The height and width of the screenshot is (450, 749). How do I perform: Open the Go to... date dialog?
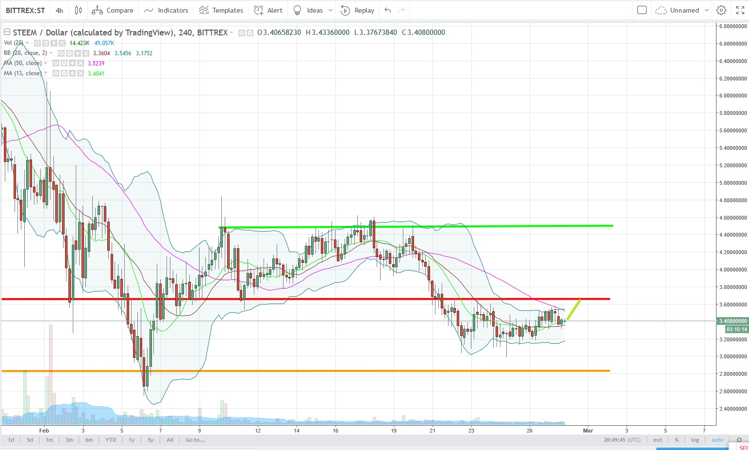pyautogui.click(x=195, y=440)
